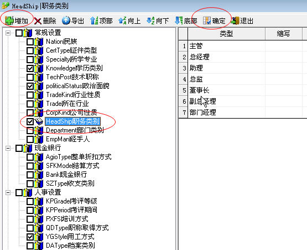Check the Department部门类别 checkbox
The image size is (307, 250).
(30, 130)
